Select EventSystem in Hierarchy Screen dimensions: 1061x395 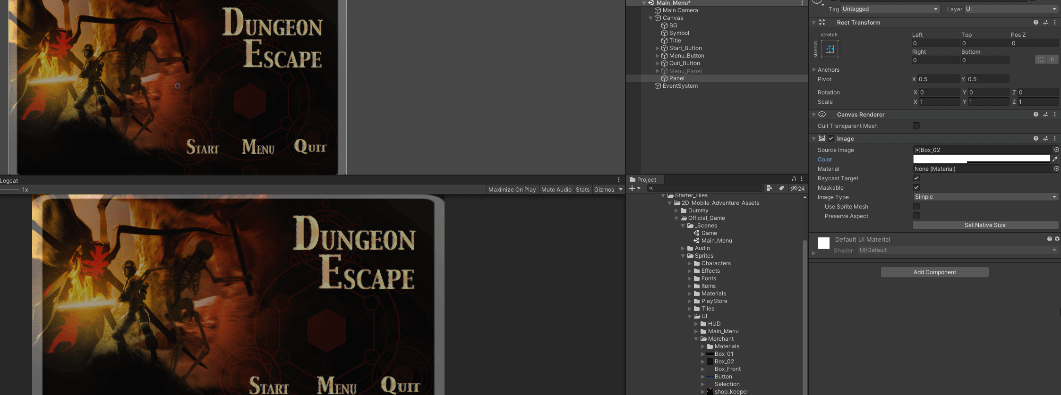(680, 86)
